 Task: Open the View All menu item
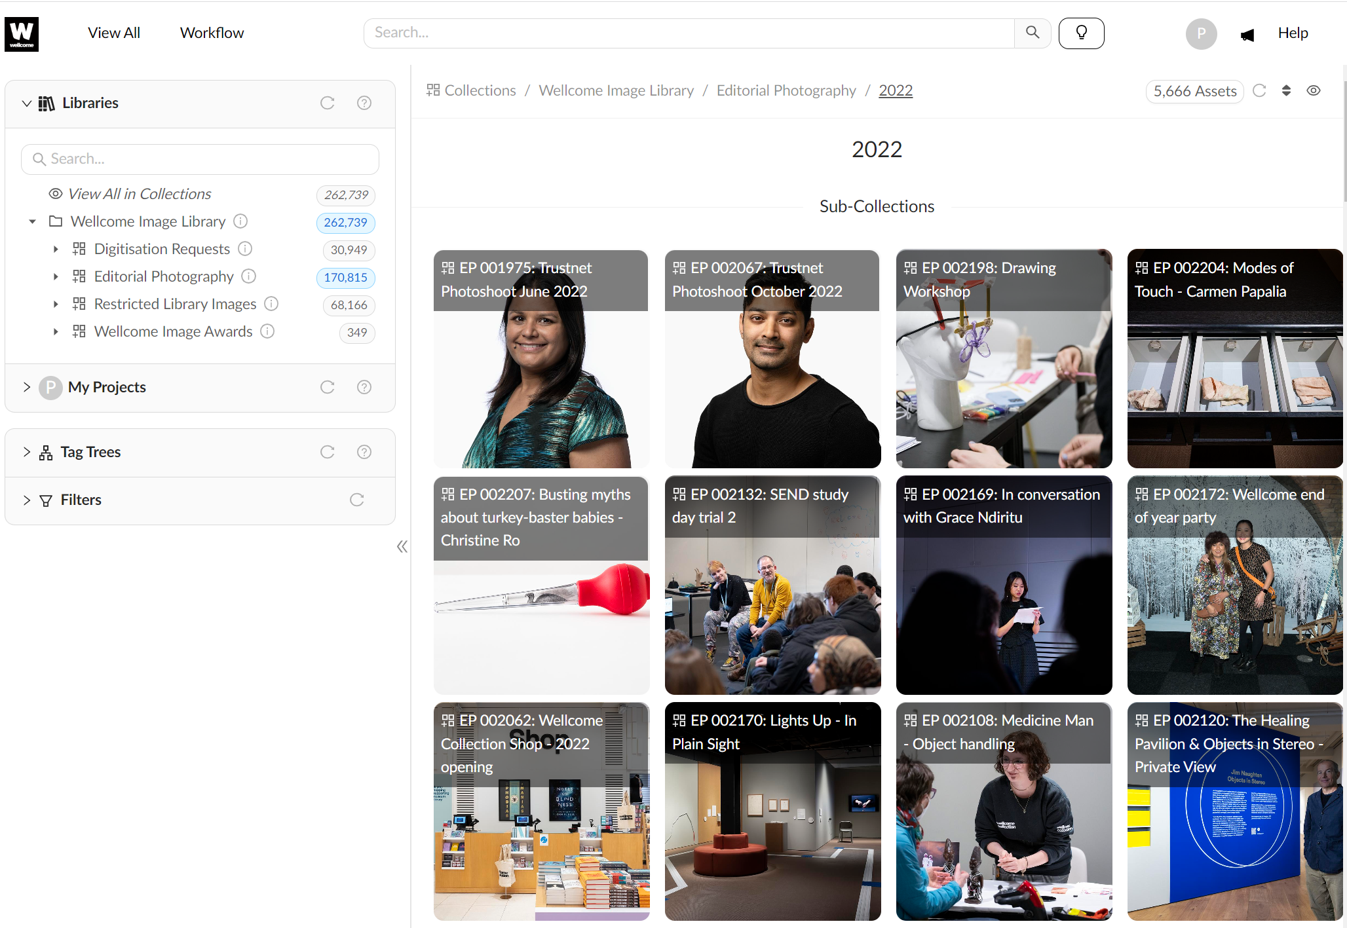[114, 33]
